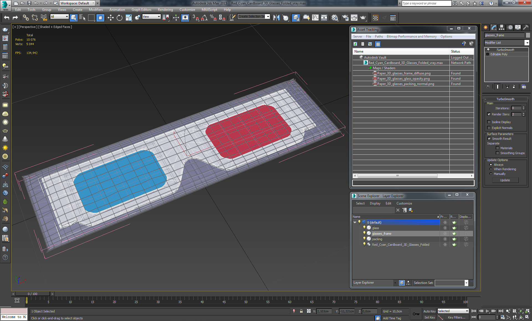This screenshot has height=321, width=532.
Task: Open Render Setup icon
Action: click(x=345, y=18)
